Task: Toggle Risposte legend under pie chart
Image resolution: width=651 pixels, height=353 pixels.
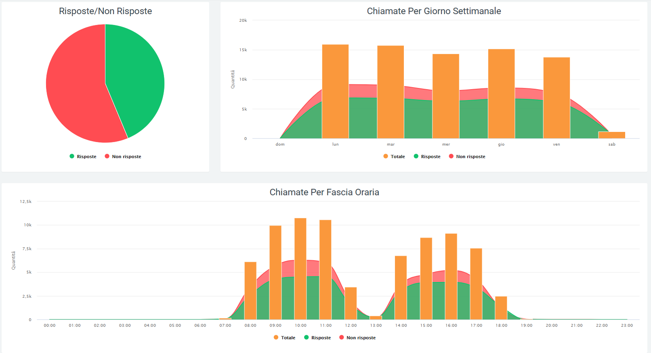Action: (x=83, y=157)
